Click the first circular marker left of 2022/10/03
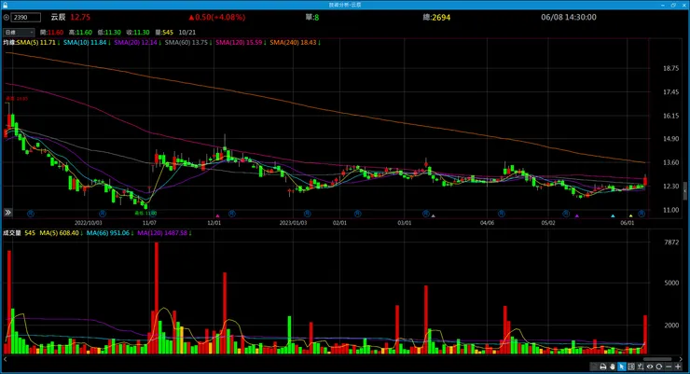The width and height of the screenshot is (690, 374). point(31,214)
